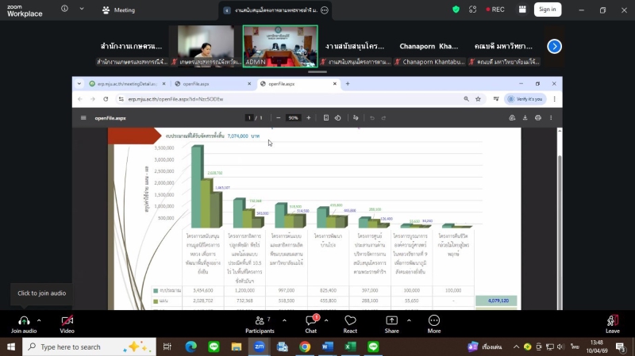The image size is (635, 356).
Task: Open React emoji options
Action: pos(350,320)
